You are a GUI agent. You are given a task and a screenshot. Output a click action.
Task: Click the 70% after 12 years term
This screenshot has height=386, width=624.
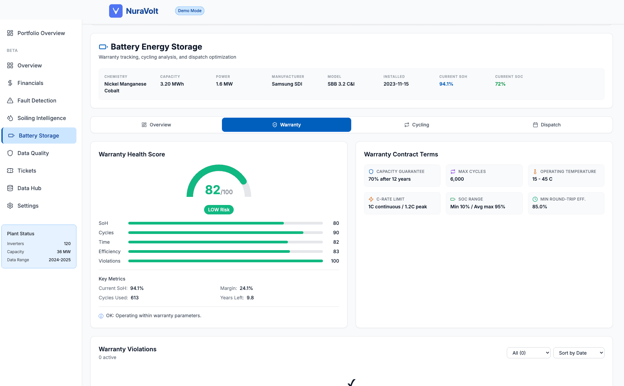coord(390,179)
